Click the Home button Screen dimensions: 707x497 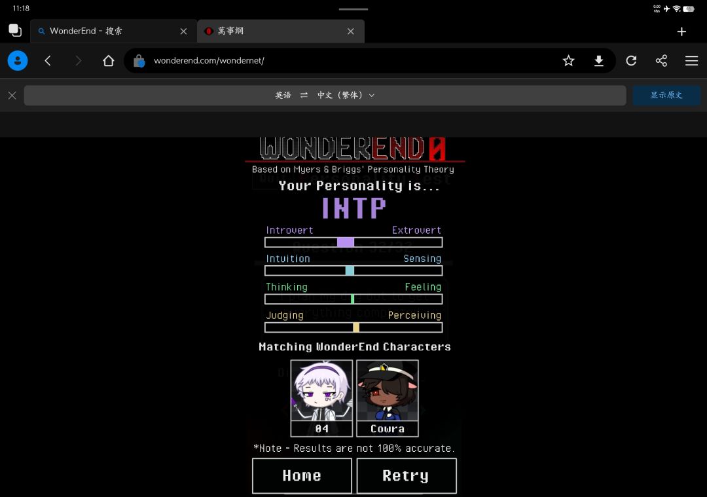(302, 476)
